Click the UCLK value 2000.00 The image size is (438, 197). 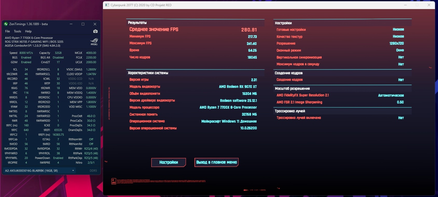pyautogui.click(x=91, y=62)
